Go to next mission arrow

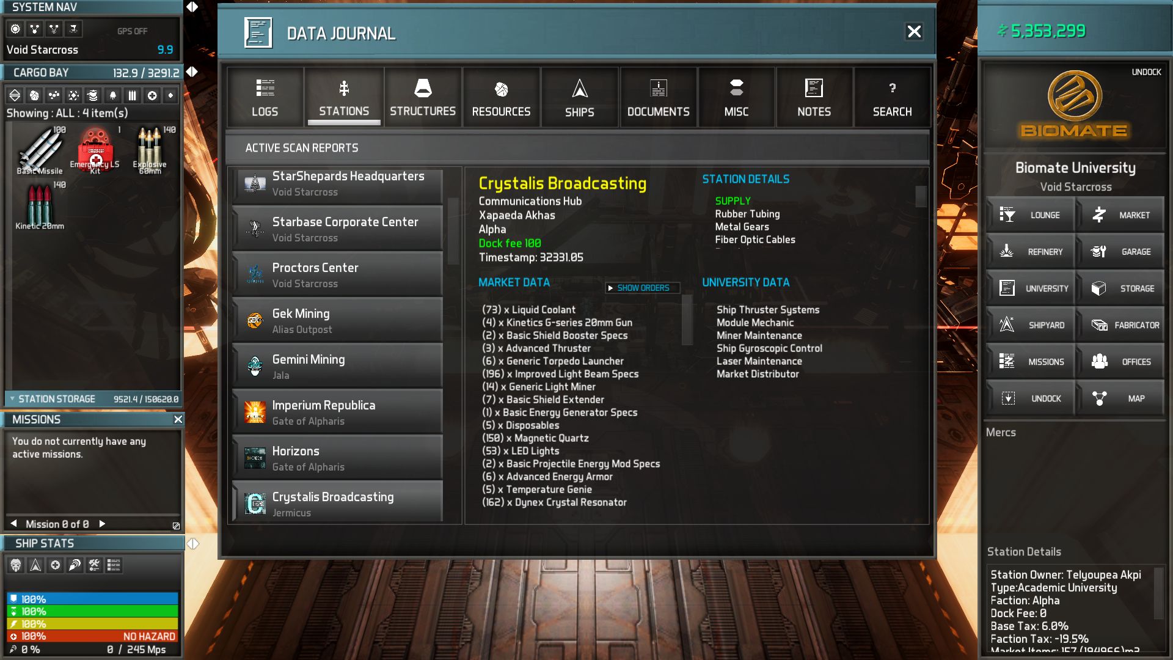102,524
